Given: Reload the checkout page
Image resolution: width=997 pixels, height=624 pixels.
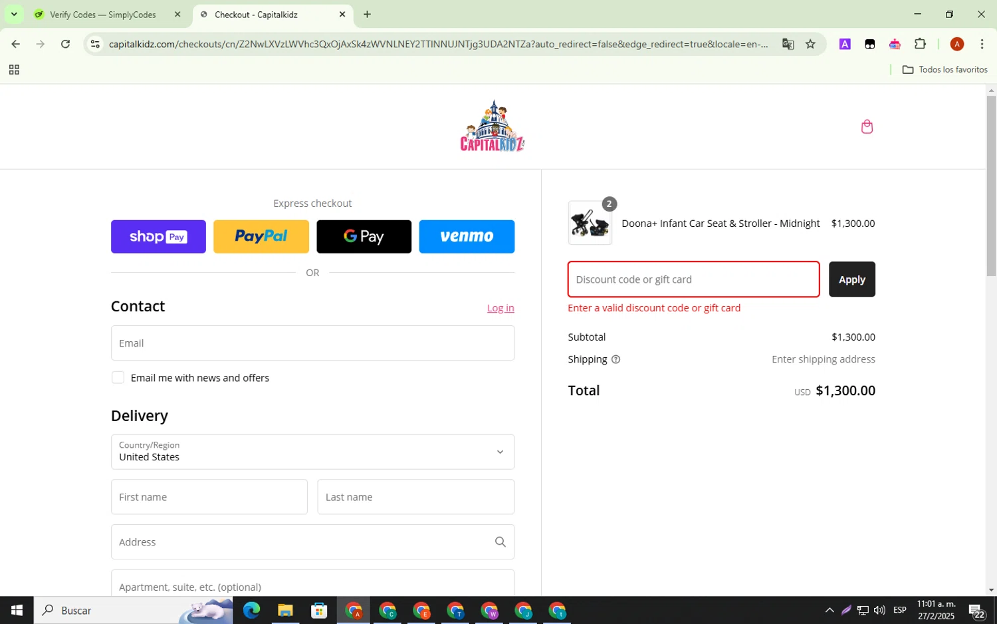Looking at the screenshot, I should [x=65, y=44].
